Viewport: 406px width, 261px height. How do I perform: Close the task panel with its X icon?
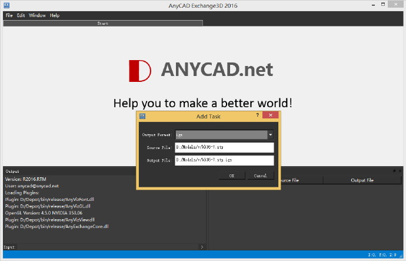[x=400, y=171]
